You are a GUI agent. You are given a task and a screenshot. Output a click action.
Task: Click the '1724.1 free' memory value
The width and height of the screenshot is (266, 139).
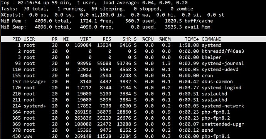click(96, 21)
